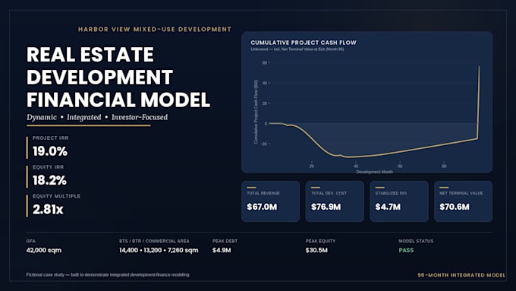Open the Net Terminal Value $70.6M card
This screenshot has height=291, width=516.
click(463, 201)
